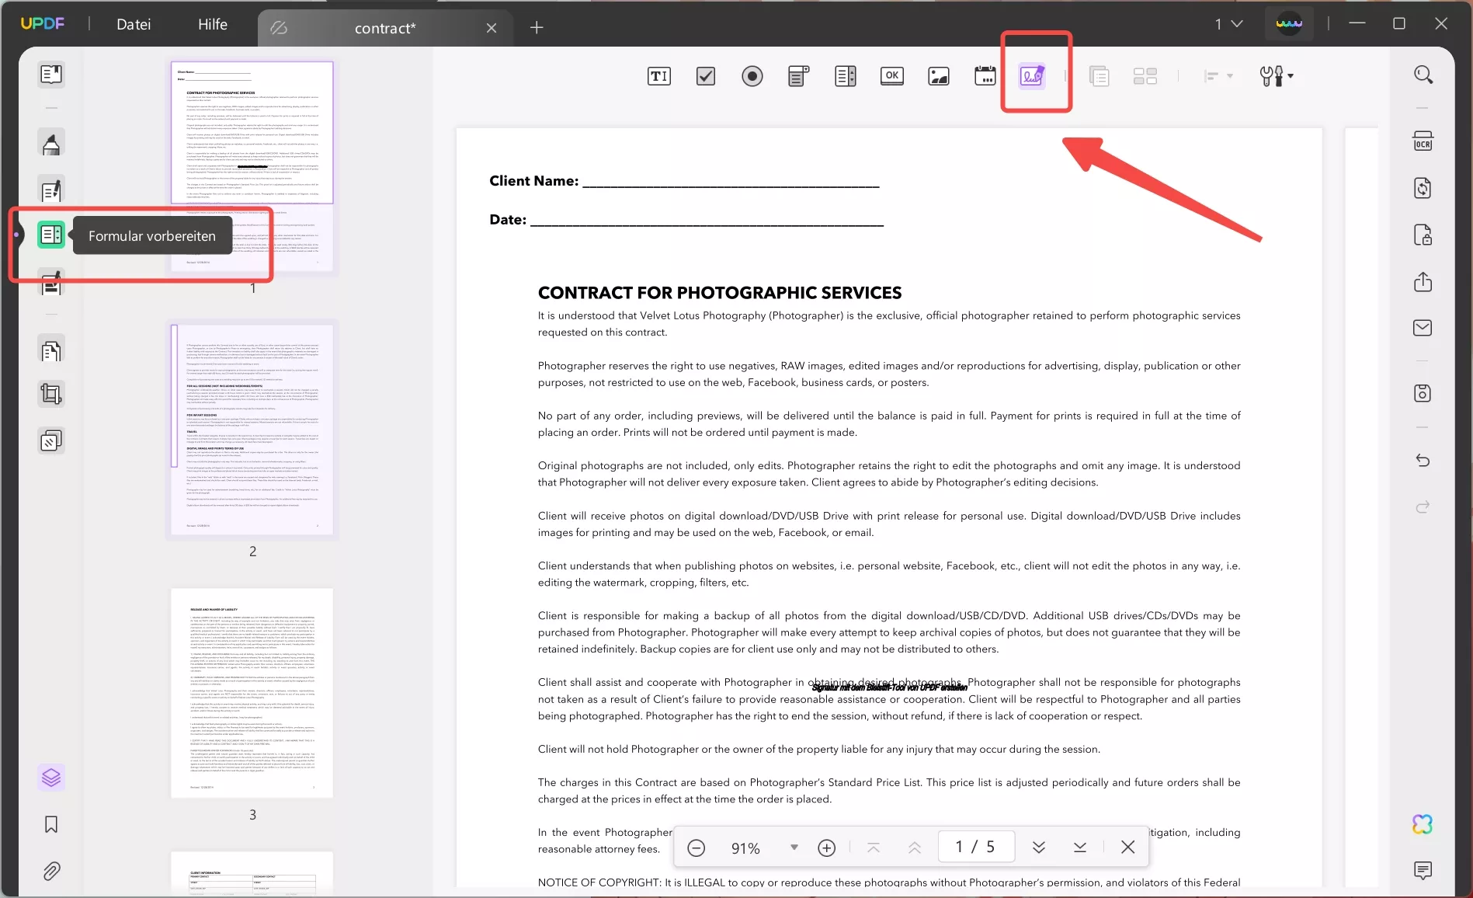
Task: Send the file by email
Action: coord(1423,328)
